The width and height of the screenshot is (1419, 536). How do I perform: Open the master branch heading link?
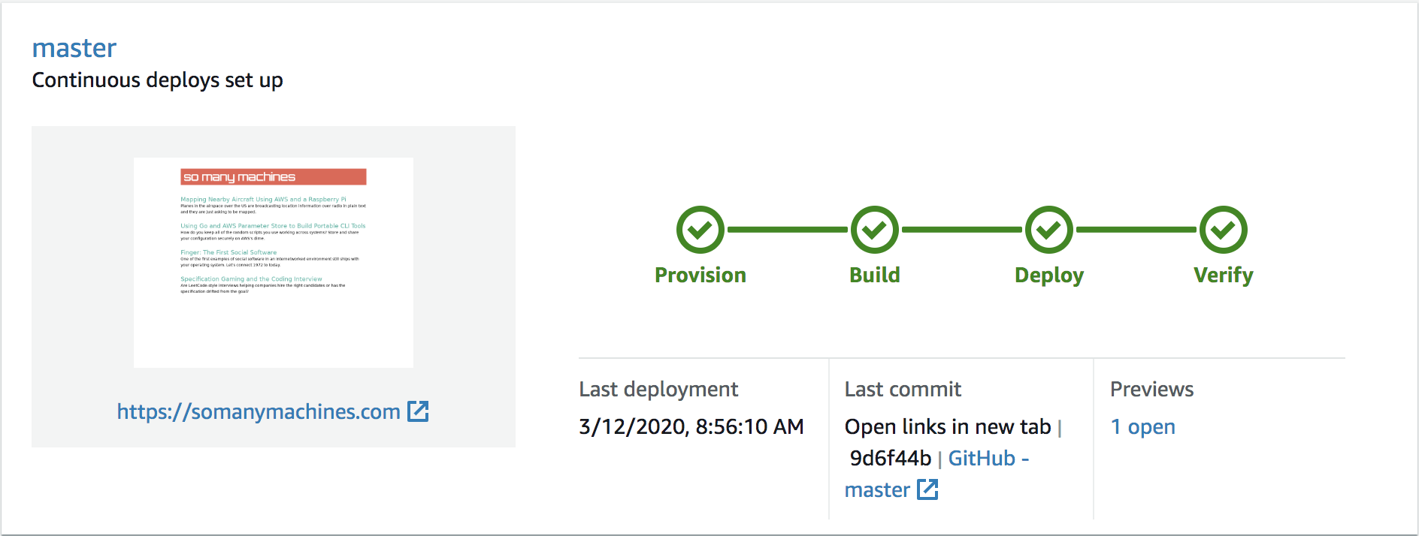(74, 48)
